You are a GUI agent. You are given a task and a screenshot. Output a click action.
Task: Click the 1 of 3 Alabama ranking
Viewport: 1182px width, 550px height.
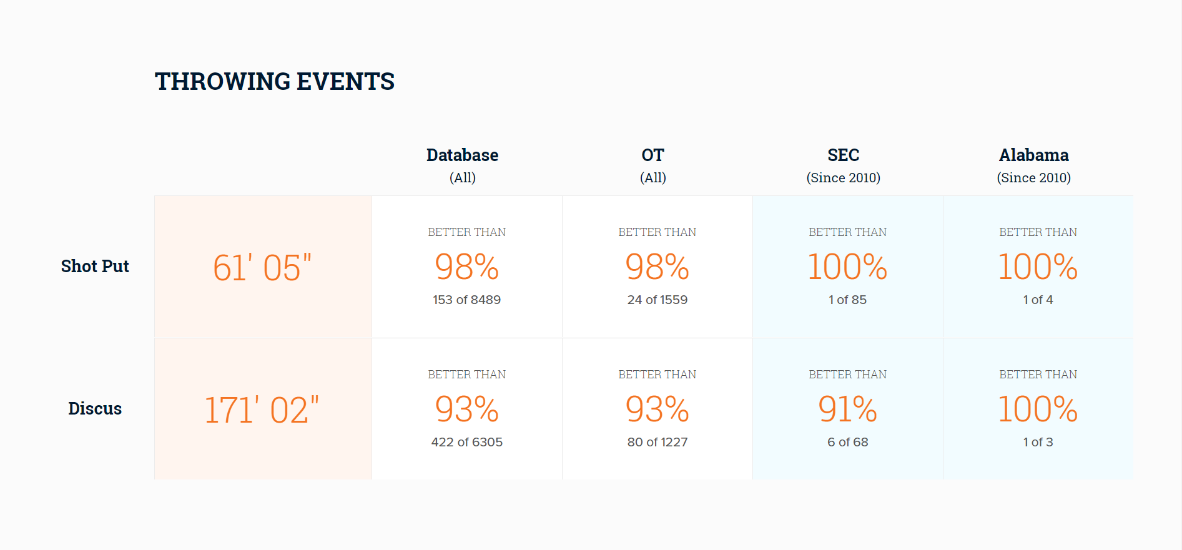(1038, 443)
